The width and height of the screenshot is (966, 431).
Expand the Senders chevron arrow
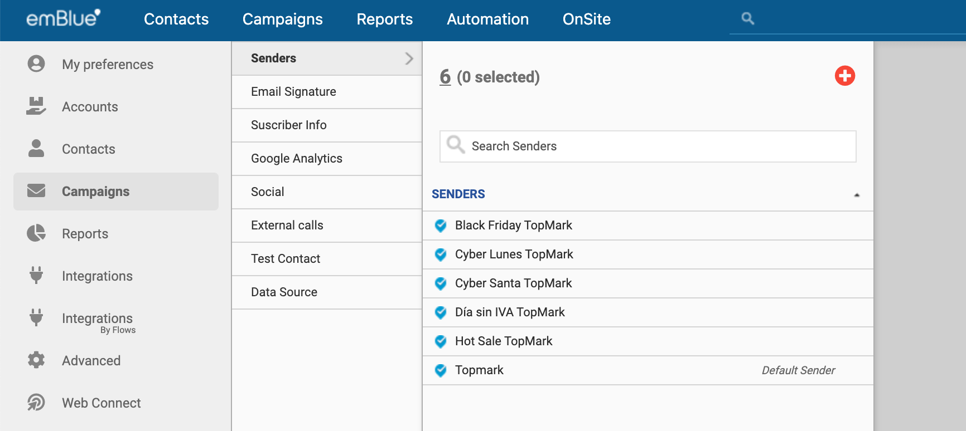pyautogui.click(x=409, y=58)
